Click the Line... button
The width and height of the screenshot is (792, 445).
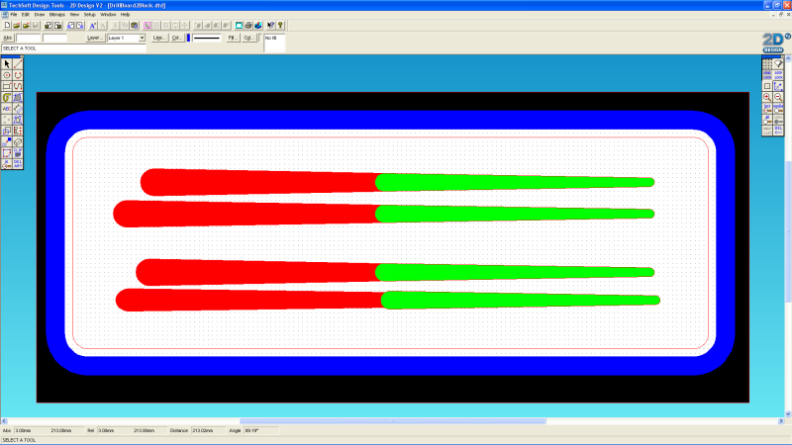click(159, 38)
